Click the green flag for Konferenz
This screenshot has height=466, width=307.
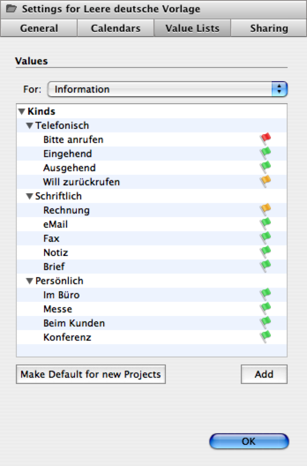pyautogui.click(x=266, y=336)
